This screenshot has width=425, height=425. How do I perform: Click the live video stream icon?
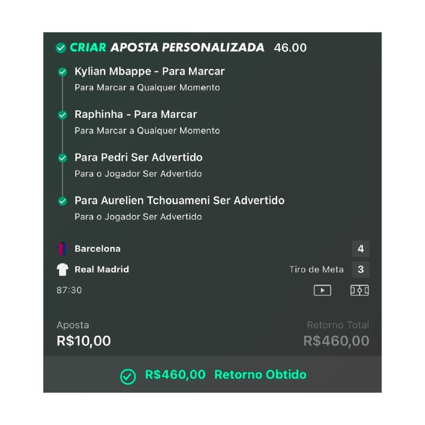(322, 290)
